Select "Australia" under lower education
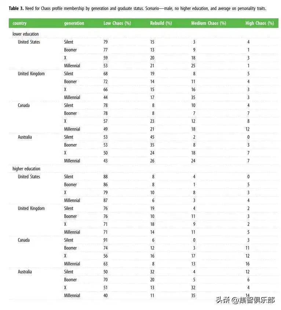This screenshot has width=281, height=310. pos(25,137)
